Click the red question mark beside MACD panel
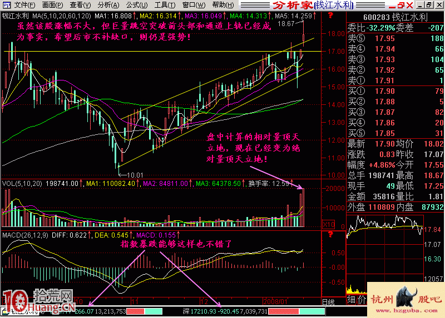Viewport: 445px width, 318px height. click(x=330, y=234)
